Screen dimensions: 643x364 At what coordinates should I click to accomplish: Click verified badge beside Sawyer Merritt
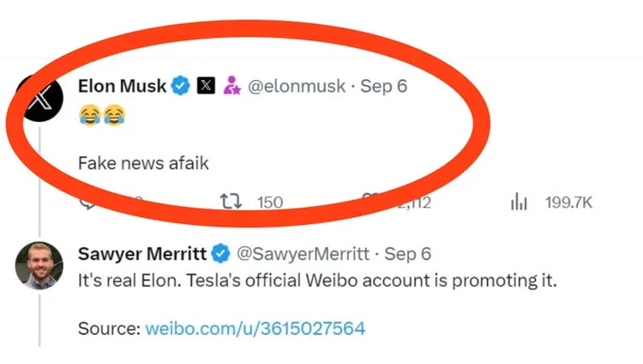point(219,254)
